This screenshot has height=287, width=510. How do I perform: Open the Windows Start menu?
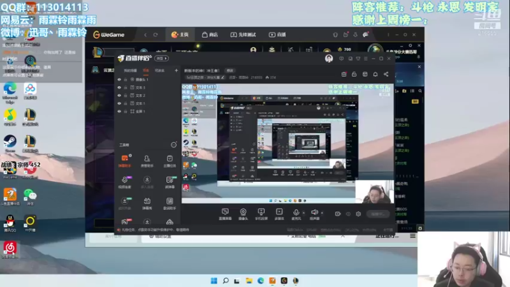coord(214,281)
